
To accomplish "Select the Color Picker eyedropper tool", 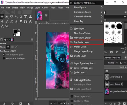I will pyautogui.click(x=2, y=26).
